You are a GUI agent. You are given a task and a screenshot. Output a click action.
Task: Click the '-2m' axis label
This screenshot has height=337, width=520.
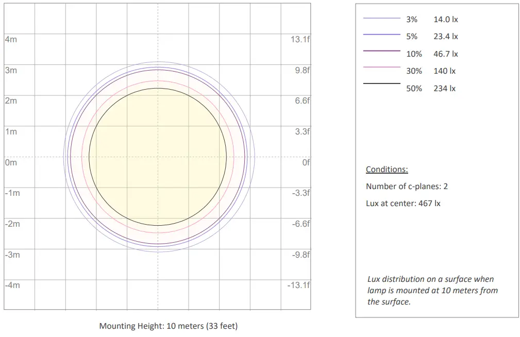click(x=12, y=224)
